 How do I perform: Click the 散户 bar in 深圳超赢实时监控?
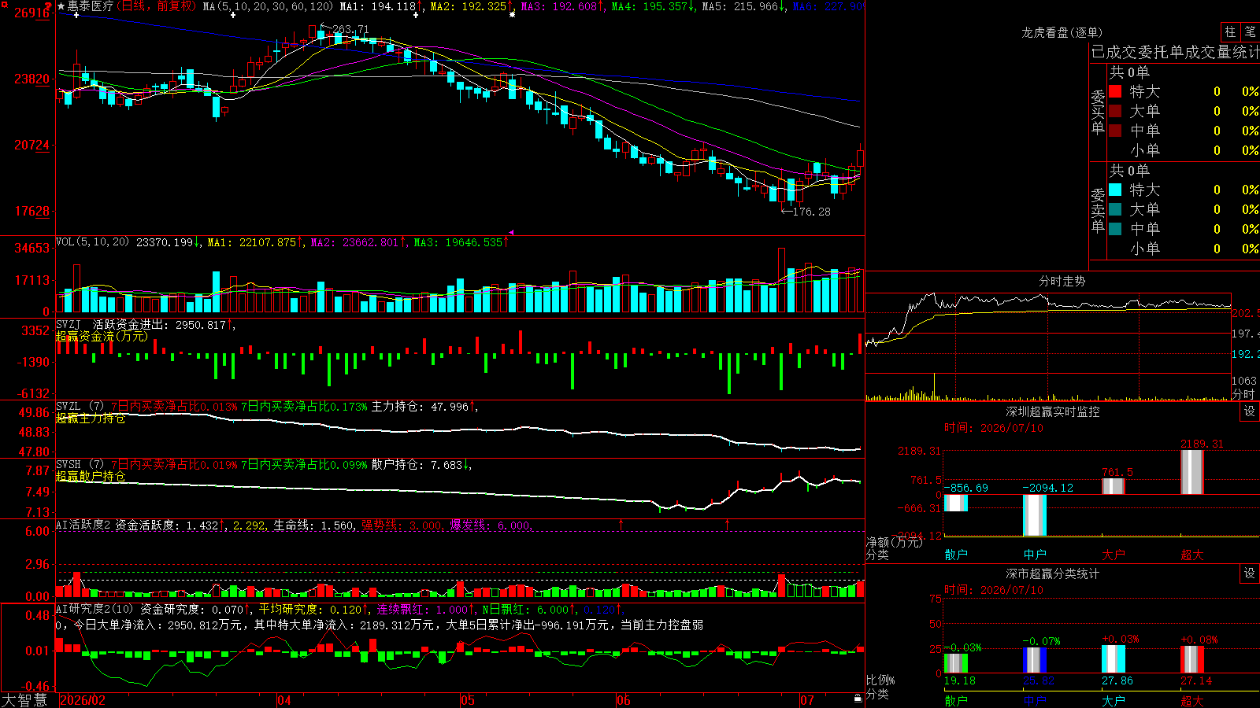click(x=956, y=503)
